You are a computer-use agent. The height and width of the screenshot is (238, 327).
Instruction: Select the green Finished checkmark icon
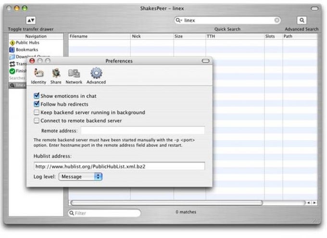pyautogui.click(x=13, y=71)
